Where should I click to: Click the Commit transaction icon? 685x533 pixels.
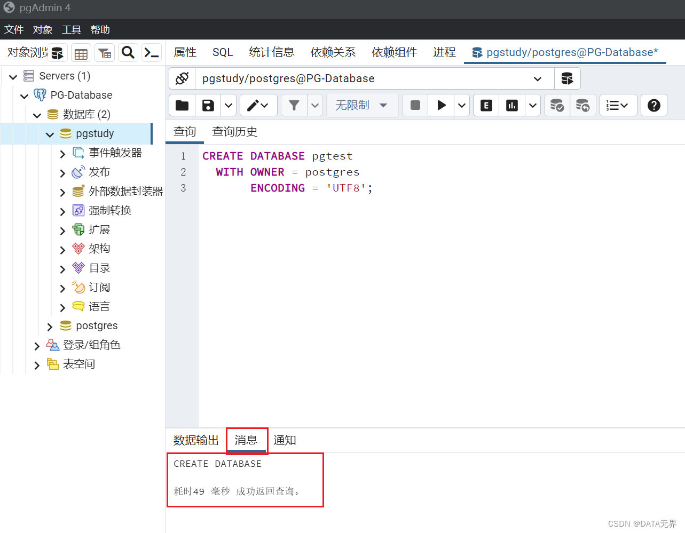(557, 105)
